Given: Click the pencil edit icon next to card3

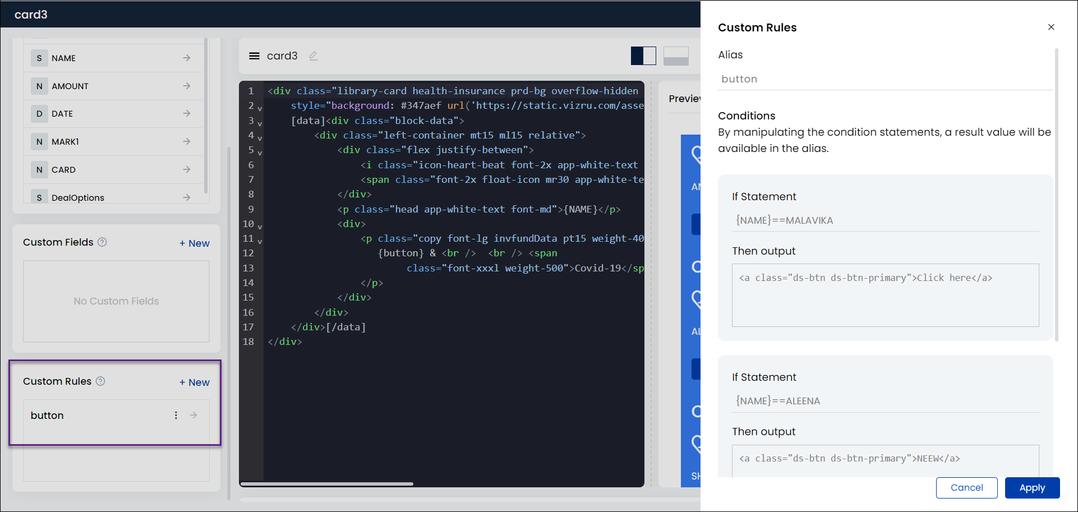Looking at the screenshot, I should [x=314, y=56].
